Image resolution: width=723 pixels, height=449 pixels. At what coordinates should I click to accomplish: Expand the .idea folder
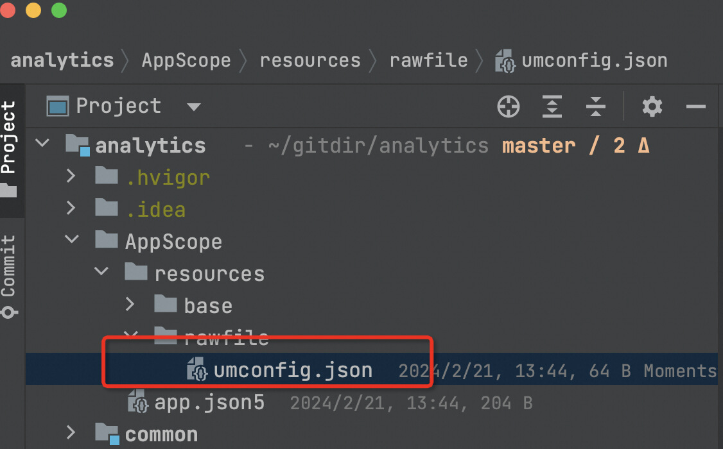click(71, 208)
